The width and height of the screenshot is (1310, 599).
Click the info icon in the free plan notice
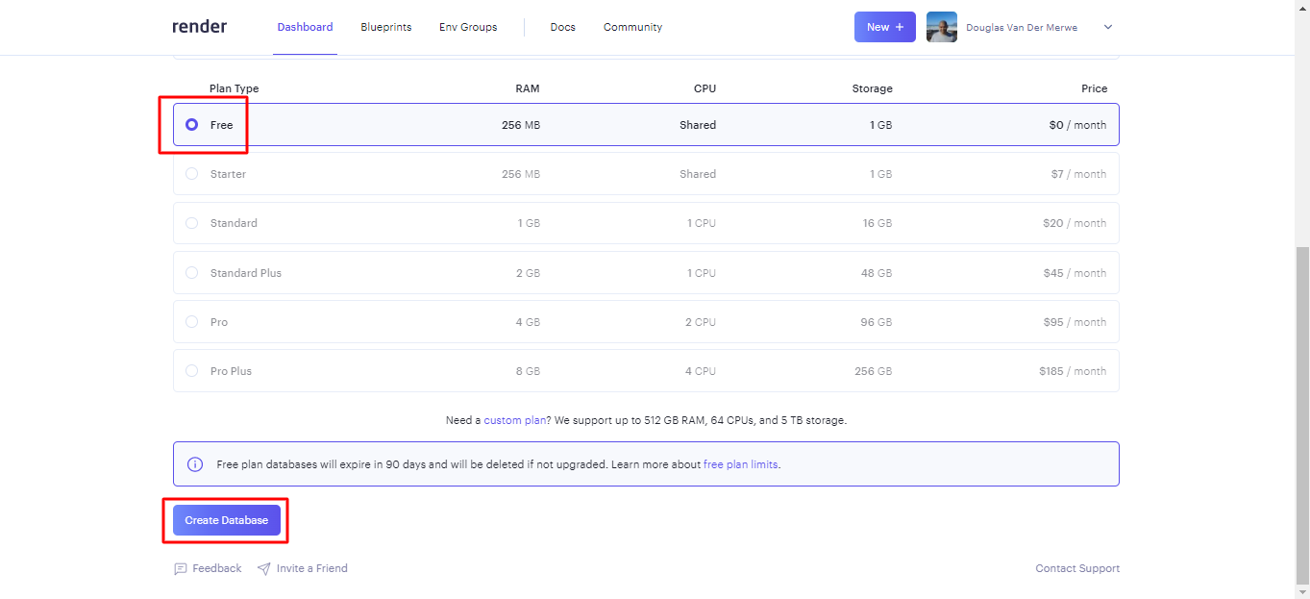tap(195, 463)
